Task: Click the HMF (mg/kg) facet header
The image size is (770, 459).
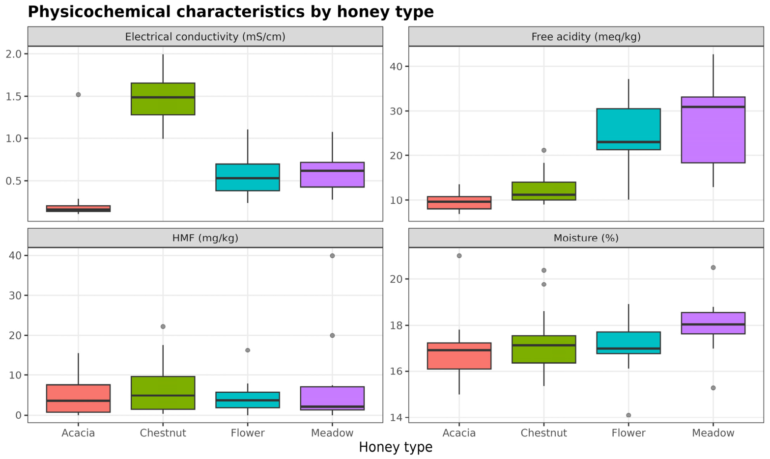Action: tap(205, 238)
